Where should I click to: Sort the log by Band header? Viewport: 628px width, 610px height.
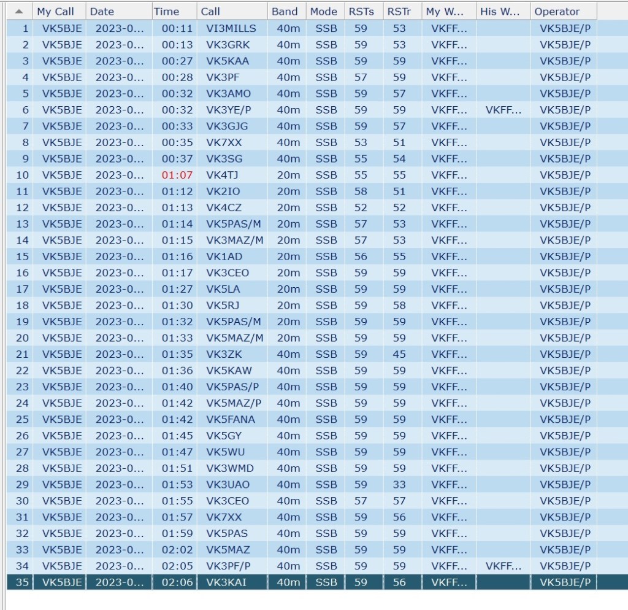(285, 11)
